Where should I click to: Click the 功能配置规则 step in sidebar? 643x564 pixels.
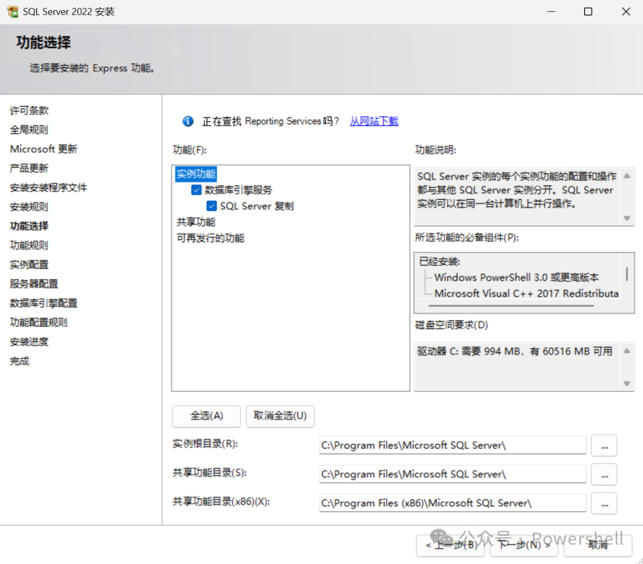coord(39,322)
